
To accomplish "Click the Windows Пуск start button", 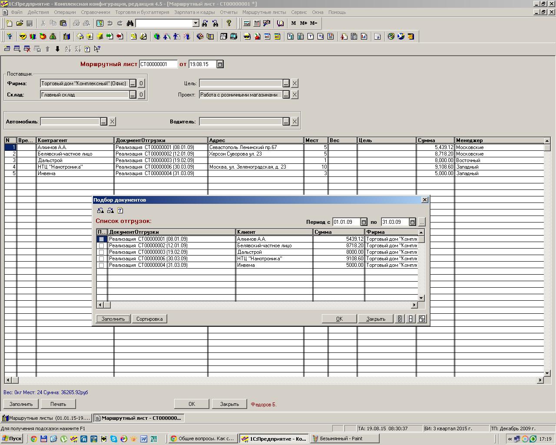I will pos(12,439).
